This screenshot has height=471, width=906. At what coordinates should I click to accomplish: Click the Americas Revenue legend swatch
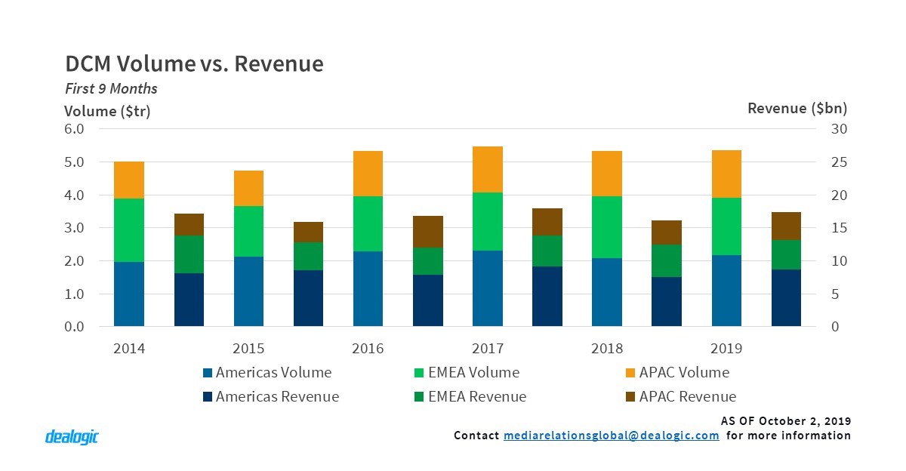point(208,397)
